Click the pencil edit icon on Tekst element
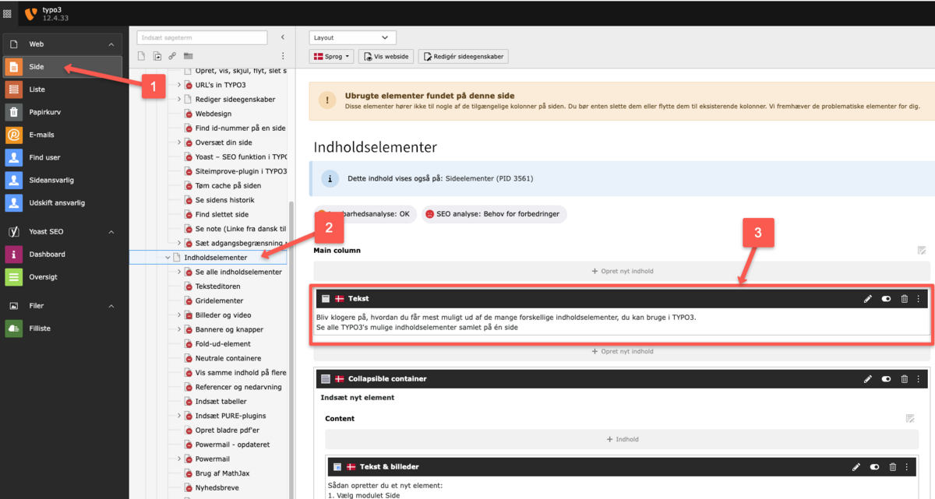Screen dimensions: 935x499 pyautogui.click(x=868, y=299)
